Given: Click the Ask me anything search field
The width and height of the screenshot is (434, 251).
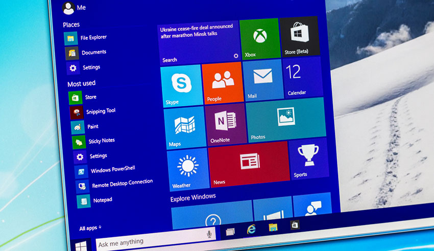Looking at the screenshot, I should (156, 239).
